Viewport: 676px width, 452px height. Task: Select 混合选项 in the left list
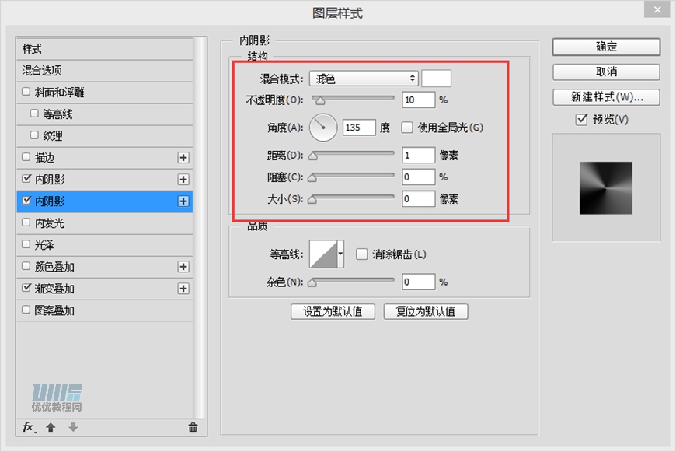pyautogui.click(x=104, y=71)
